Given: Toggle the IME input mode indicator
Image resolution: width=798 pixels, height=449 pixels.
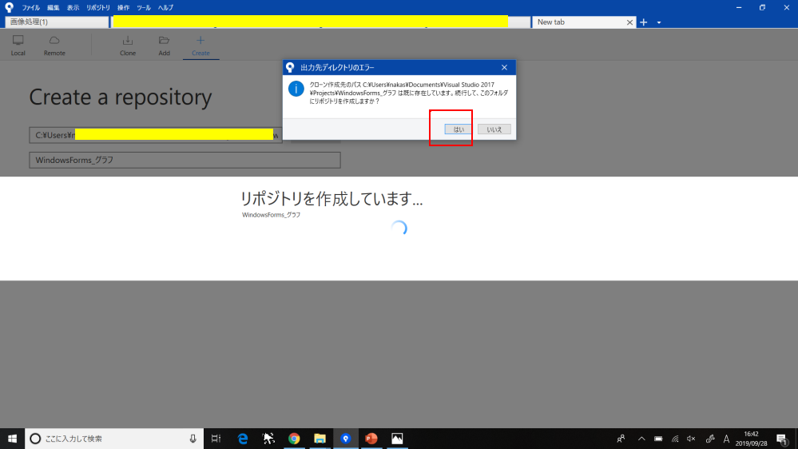Looking at the screenshot, I should click(x=726, y=439).
